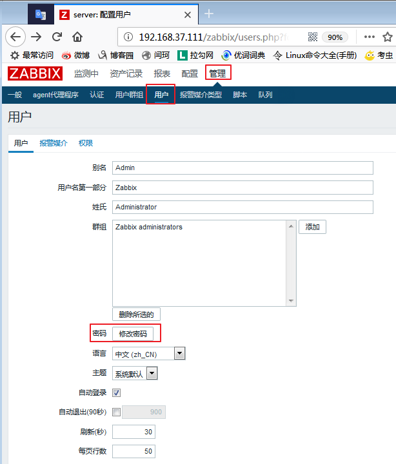Switch to the 权限 form tab
This screenshot has width=396, height=464.
coord(86,143)
